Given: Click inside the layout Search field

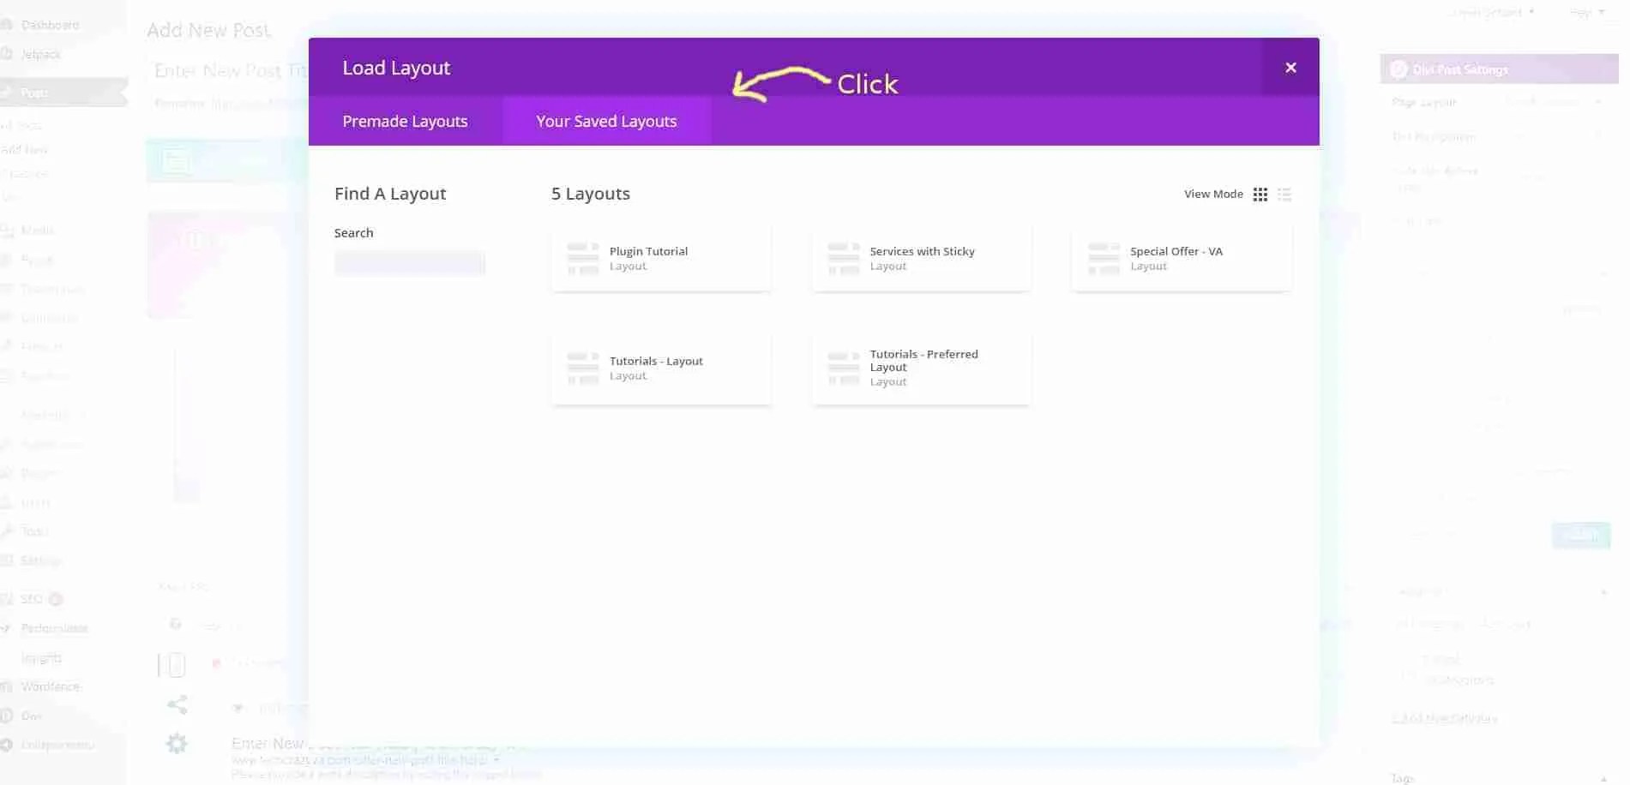Looking at the screenshot, I should 410,262.
